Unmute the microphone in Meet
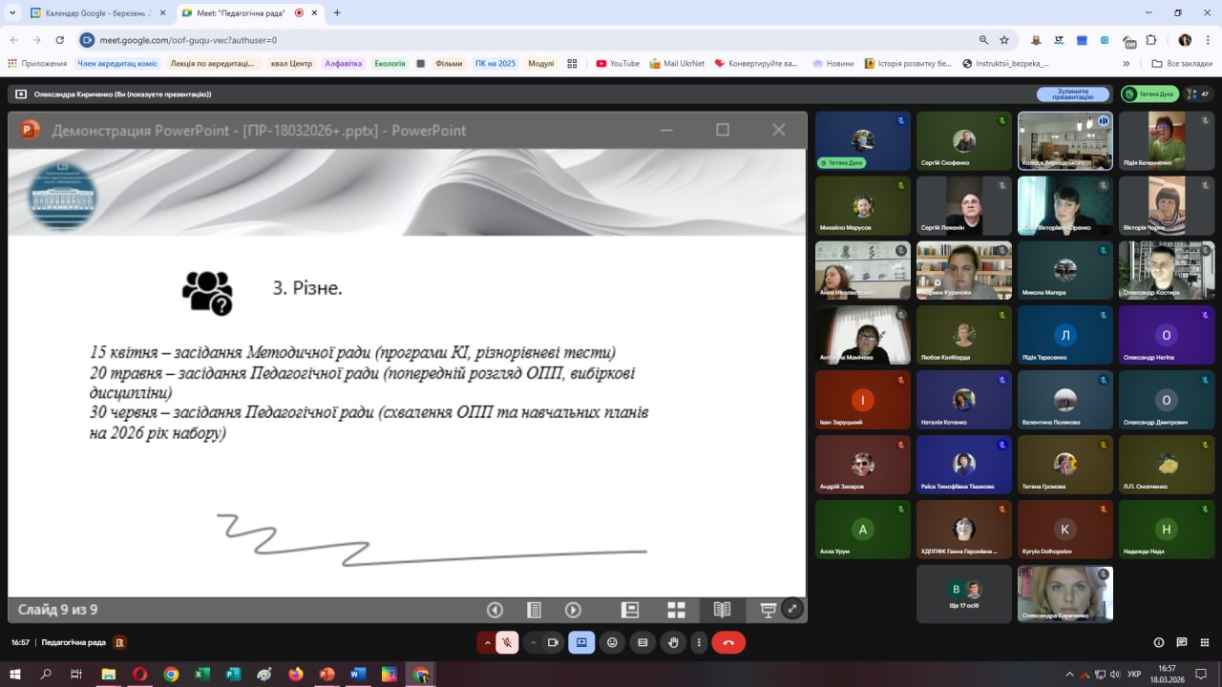 (507, 643)
